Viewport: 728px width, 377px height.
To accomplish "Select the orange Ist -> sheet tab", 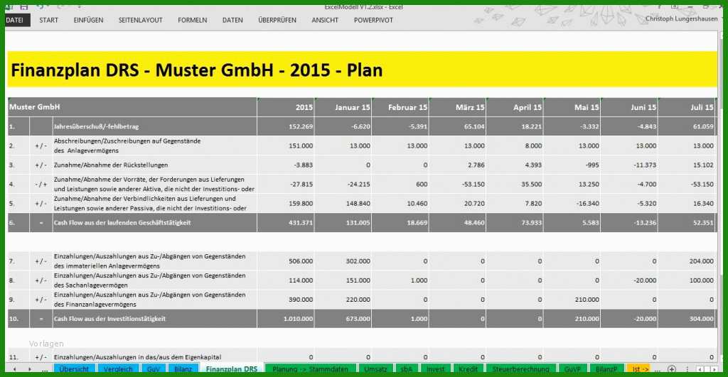I will coord(640,369).
